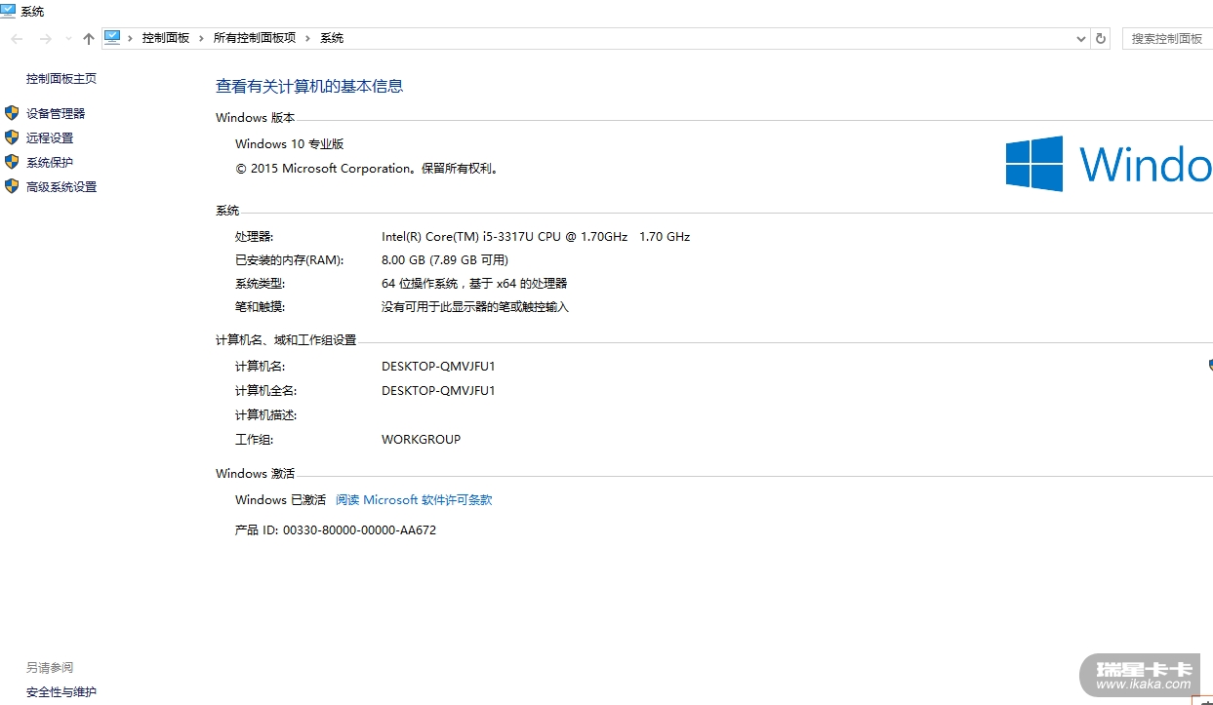Open 控制面板主页 link
Image resolution: width=1213 pixels, height=705 pixels.
[61, 79]
